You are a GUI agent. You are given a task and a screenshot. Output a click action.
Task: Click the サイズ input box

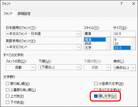pos(124,34)
